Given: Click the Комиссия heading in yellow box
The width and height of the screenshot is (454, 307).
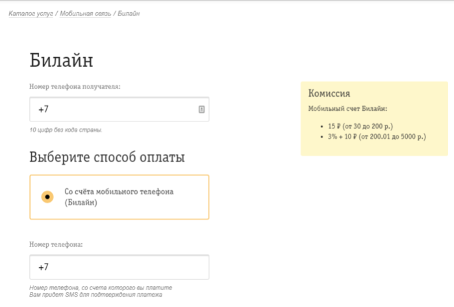Looking at the screenshot, I should [329, 93].
